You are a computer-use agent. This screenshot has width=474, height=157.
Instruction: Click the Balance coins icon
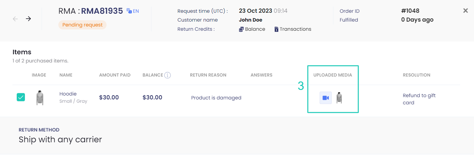coord(242,29)
